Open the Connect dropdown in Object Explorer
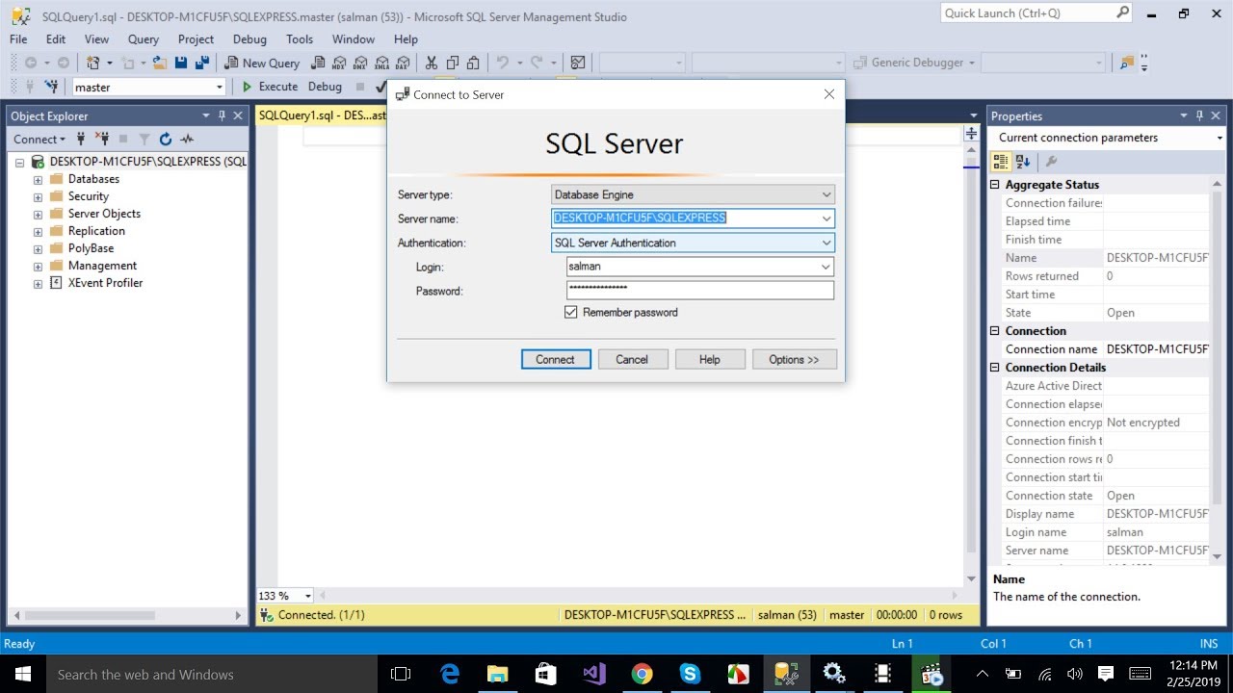This screenshot has width=1233, height=693. [39, 139]
